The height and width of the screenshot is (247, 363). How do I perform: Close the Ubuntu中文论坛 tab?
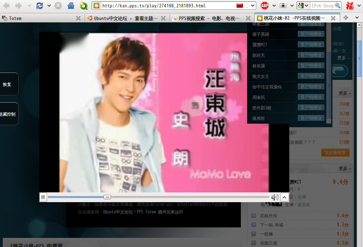[x=163, y=18]
